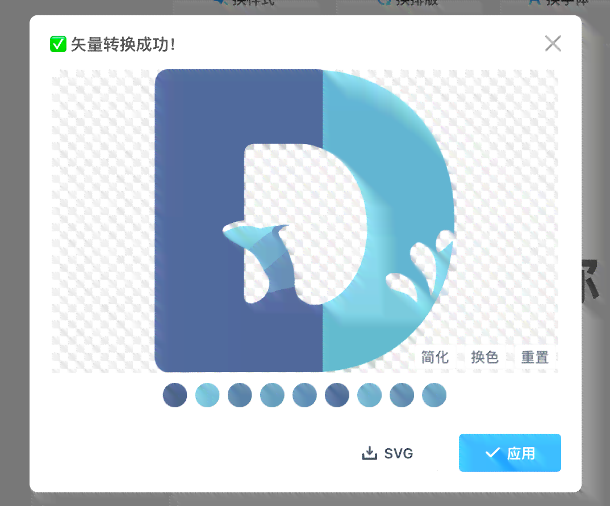Click the fifth color swatch in row
The width and height of the screenshot is (610, 506).
pos(304,395)
